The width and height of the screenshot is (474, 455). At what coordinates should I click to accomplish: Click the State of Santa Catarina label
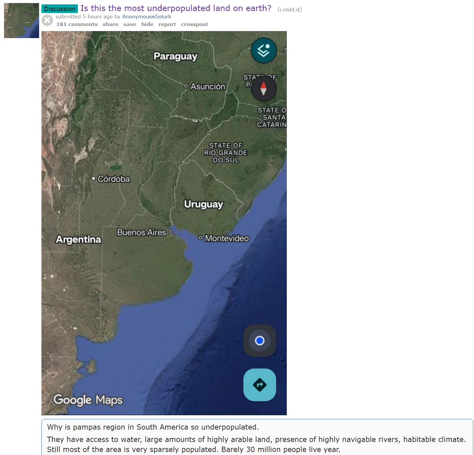click(272, 118)
